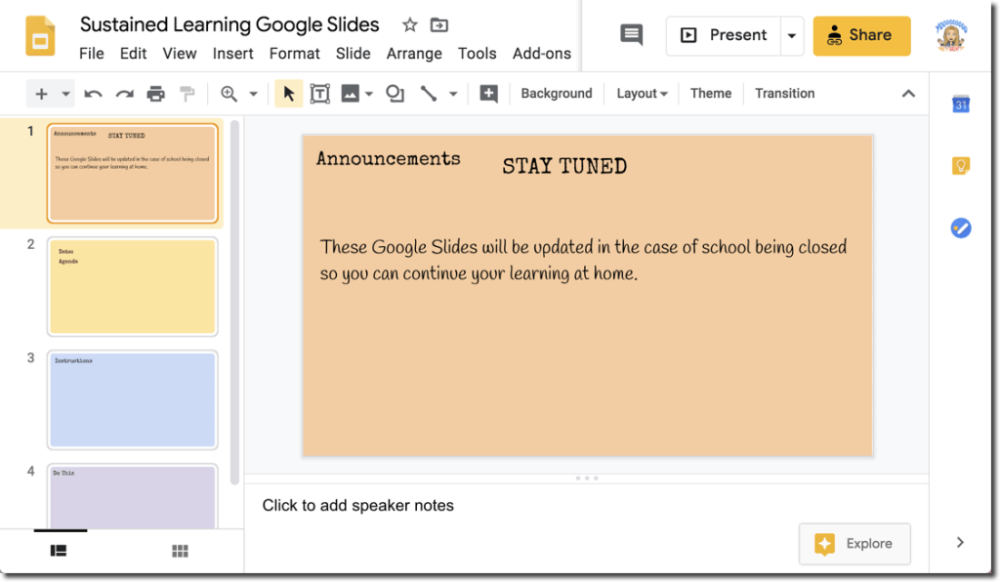Viewport: 1000px width, 582px height.
Task: Open Google Keep lightbulb icon
Action: 961,166
